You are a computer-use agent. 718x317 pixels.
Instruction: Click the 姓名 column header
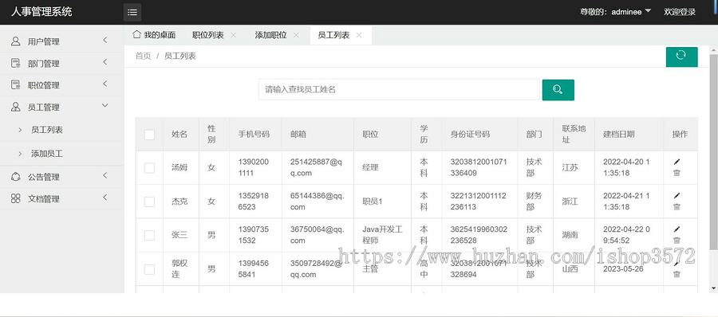179,135
